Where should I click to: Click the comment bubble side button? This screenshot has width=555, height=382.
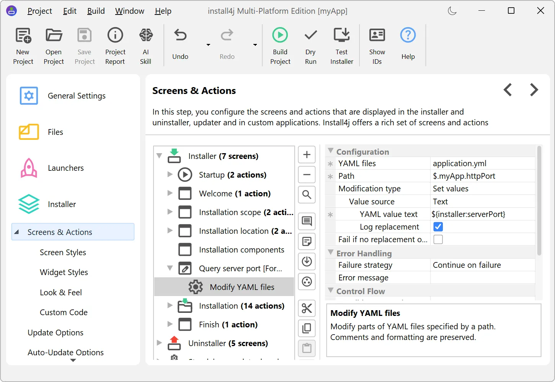point(307,221)
